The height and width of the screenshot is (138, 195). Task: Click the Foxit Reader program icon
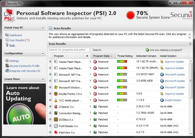[x=56, y=126]
